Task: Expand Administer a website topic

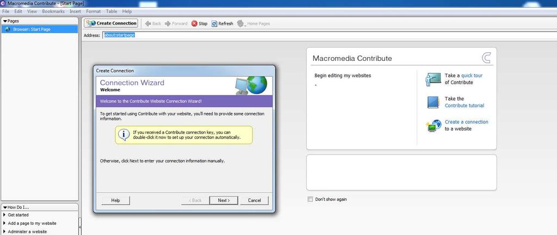Action: pyautogui.click(x=4, y=232)
